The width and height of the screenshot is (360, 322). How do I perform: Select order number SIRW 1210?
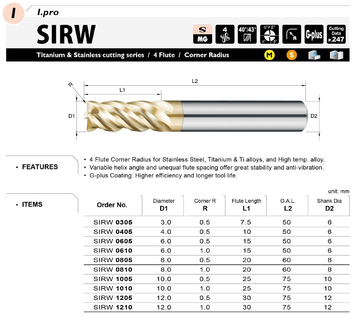[113, 307]
